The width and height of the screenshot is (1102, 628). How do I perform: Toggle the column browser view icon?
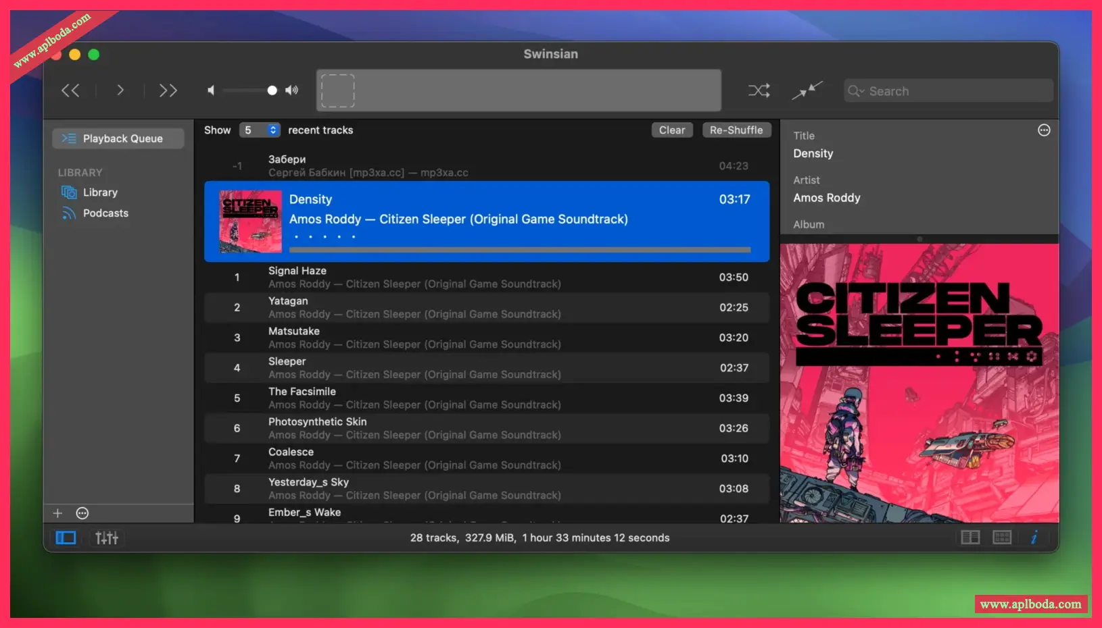970,538
